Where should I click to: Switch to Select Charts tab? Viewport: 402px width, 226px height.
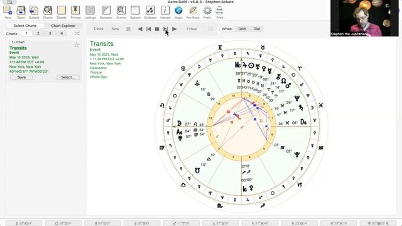click(x=25, y=26)
